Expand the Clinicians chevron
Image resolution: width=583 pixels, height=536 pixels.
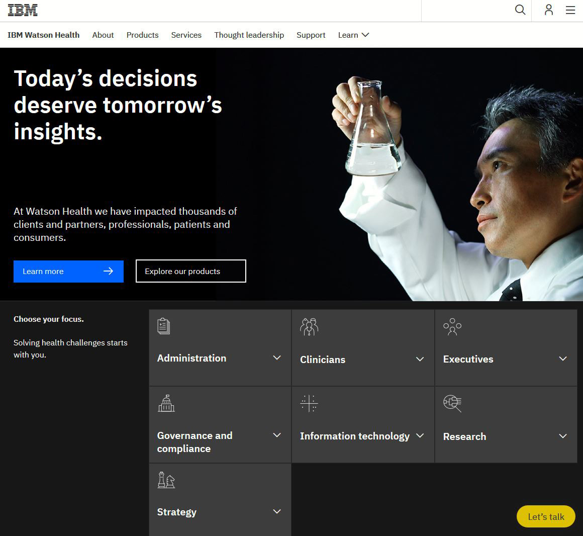pyautogui.click(x=420, y=360)
